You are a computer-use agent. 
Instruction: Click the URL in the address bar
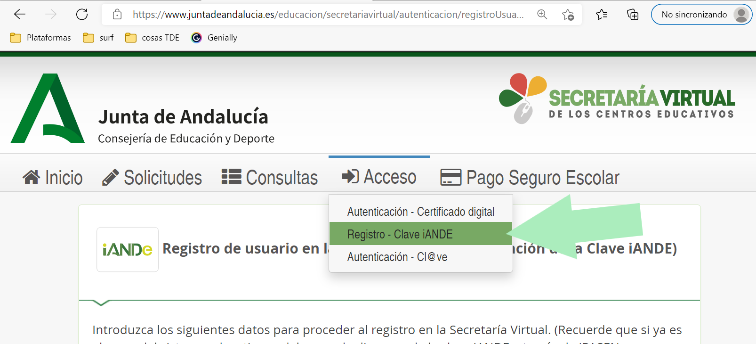click(328, 15)
